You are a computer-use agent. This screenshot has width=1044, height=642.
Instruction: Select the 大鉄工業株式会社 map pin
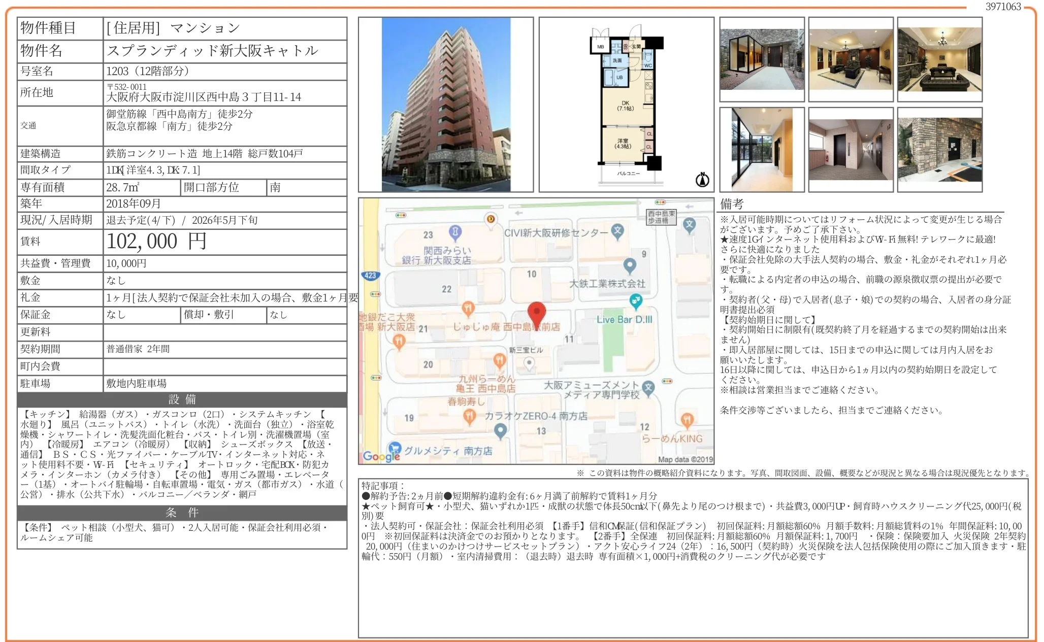[x=629, y=265]
